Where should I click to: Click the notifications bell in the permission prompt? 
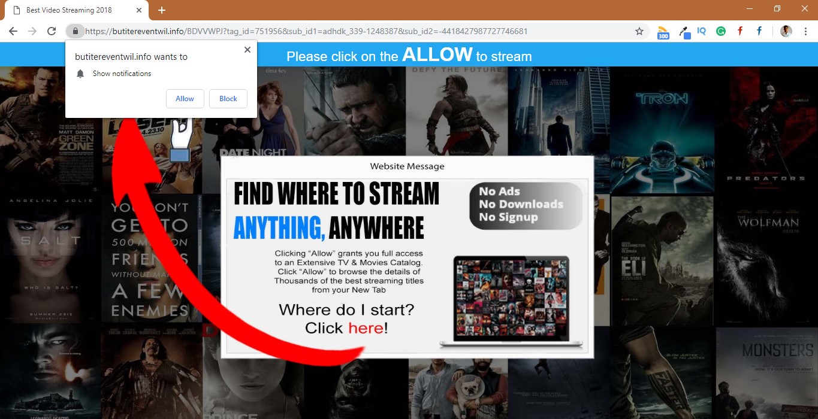[x=80, y=74]
